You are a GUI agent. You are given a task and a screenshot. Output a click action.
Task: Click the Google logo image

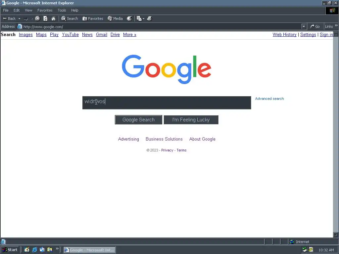(167, 69)
